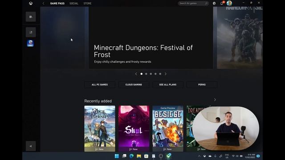Open the Store tab

[x=87, y=3]
